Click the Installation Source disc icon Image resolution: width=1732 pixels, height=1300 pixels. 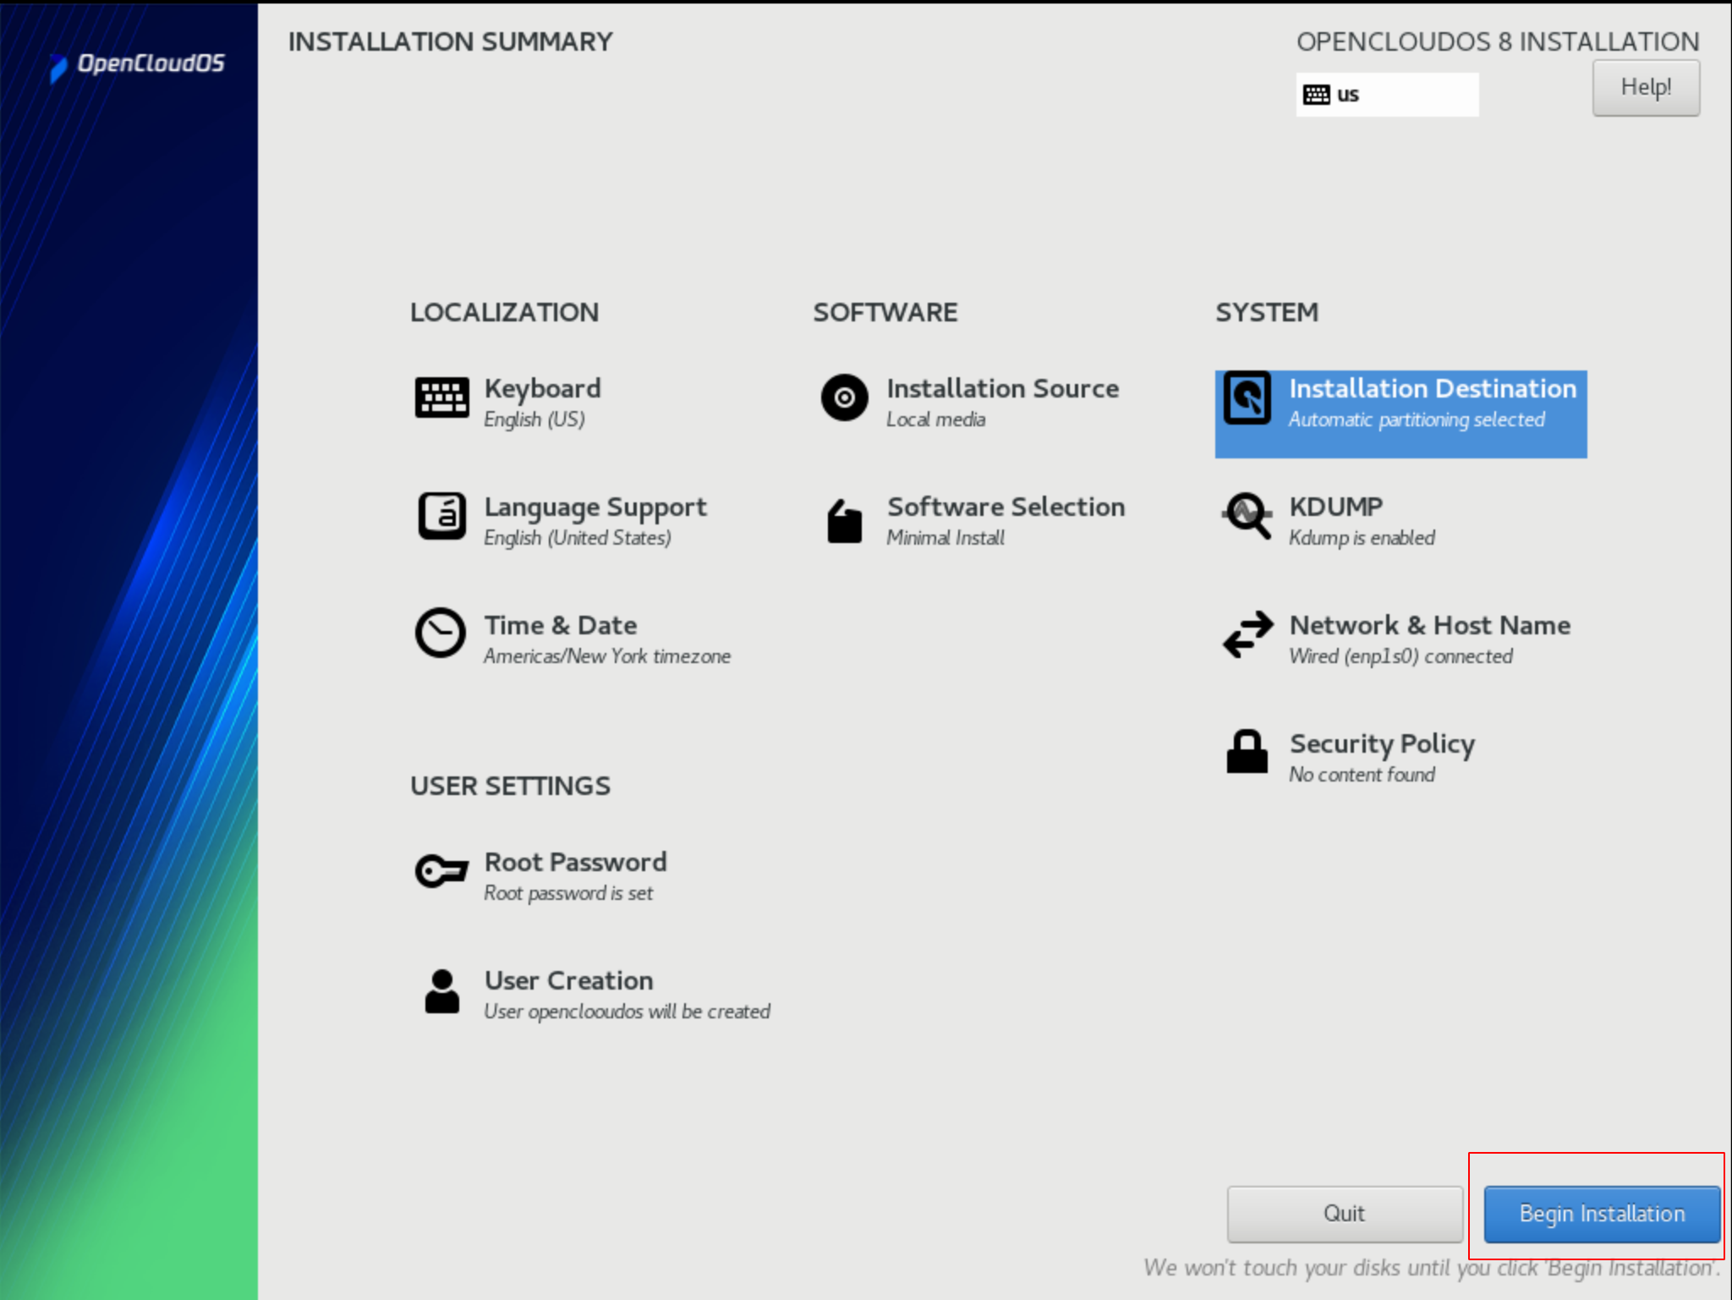click(844, 398)
